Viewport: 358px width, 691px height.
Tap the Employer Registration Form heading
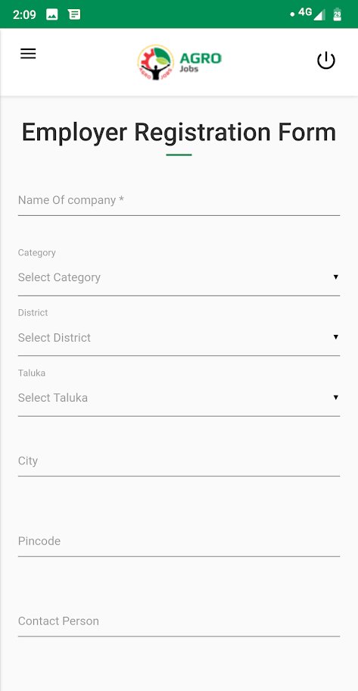(179, 132)
